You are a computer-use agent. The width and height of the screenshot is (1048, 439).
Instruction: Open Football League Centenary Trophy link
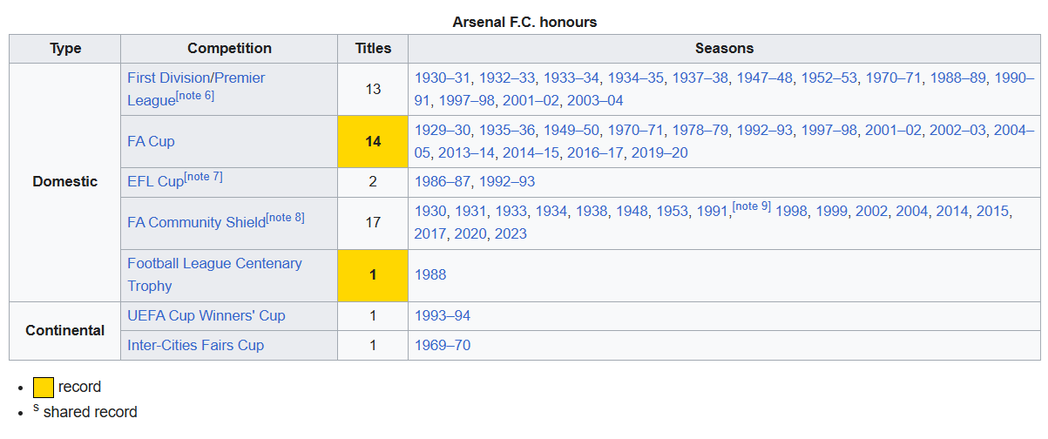214,274
